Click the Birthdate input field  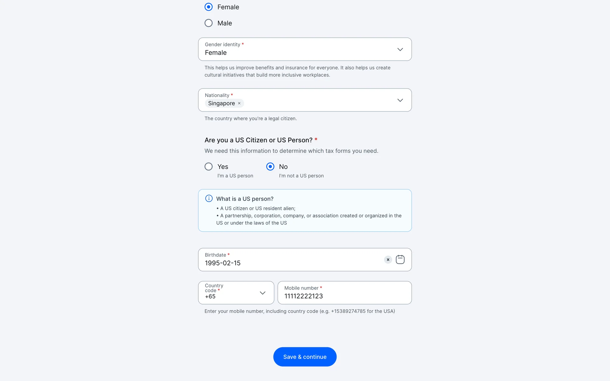[x=286, y=263]
